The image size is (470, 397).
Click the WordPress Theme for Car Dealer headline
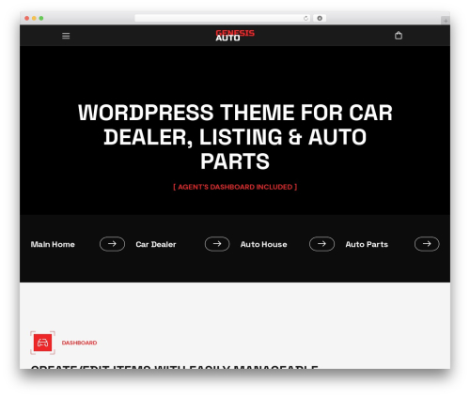[x=235, y=137]
